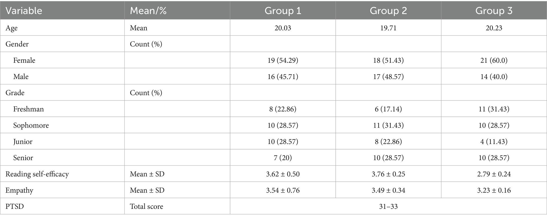Select the Gender row label

(17, 44)
